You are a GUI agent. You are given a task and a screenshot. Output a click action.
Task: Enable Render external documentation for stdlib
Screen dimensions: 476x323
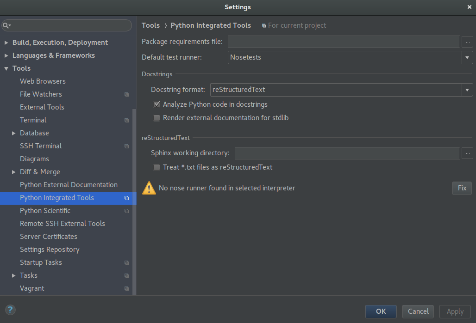point(157,118)
